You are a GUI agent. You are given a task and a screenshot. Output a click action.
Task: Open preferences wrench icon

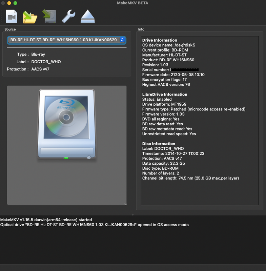click(x=68, y=16)
